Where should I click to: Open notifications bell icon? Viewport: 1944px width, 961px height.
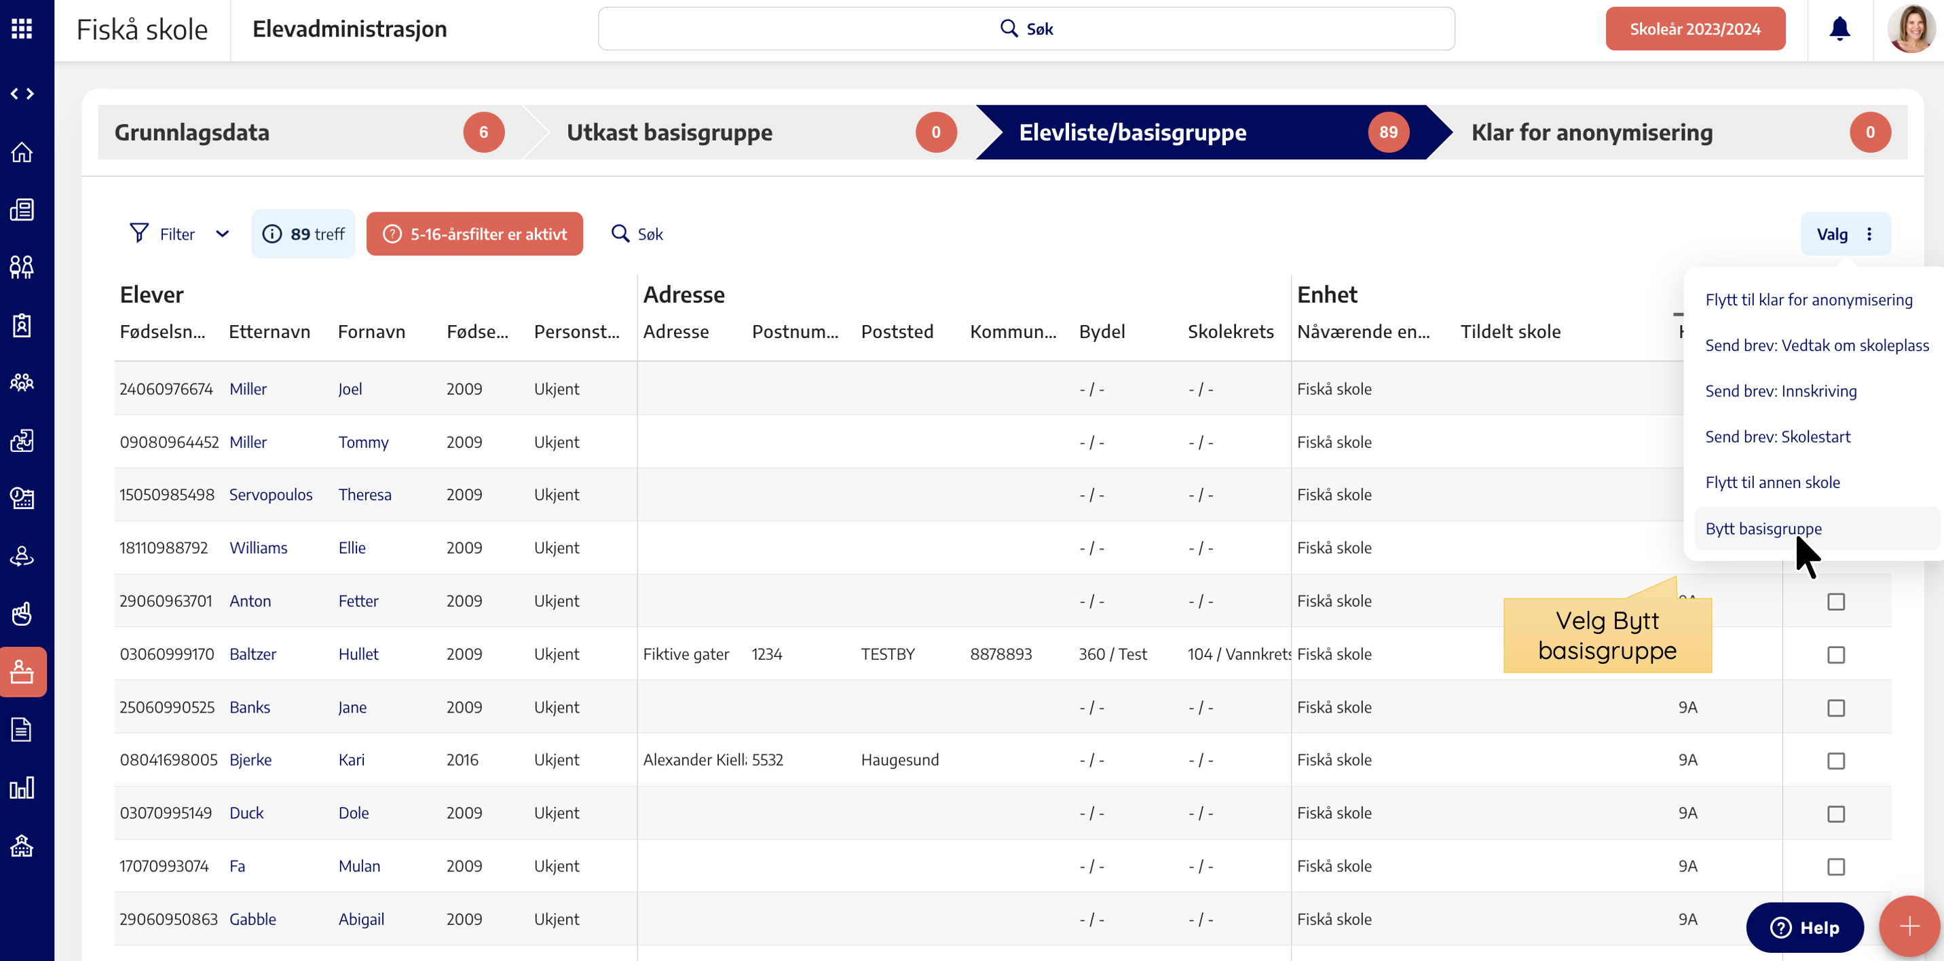click(1839, 29)
